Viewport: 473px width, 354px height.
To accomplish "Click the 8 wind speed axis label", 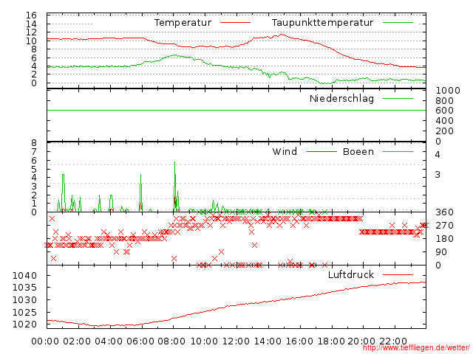I will [x=34, y=142].
